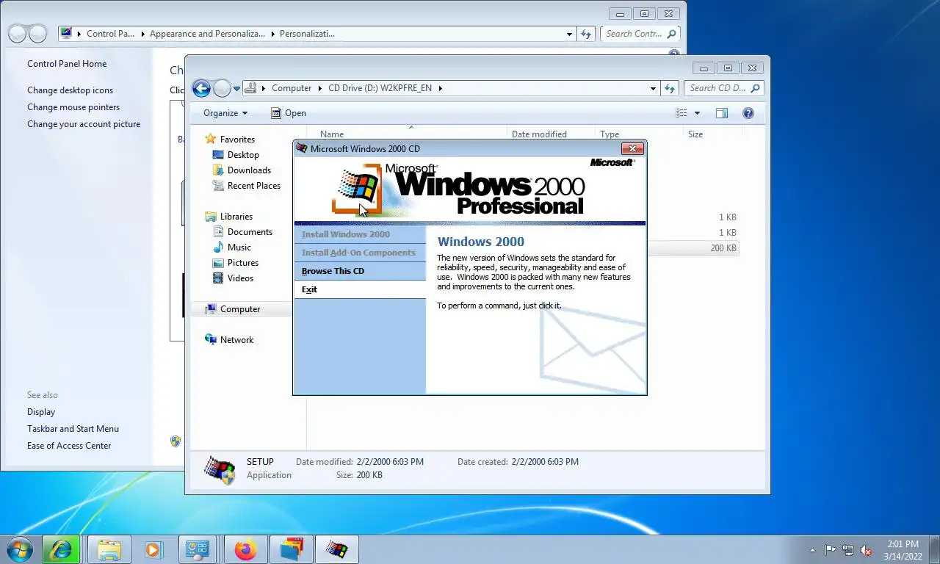Open Windows Media Player from taskbar
This screenshot has height=564, width=940.
tap(153, 549)
